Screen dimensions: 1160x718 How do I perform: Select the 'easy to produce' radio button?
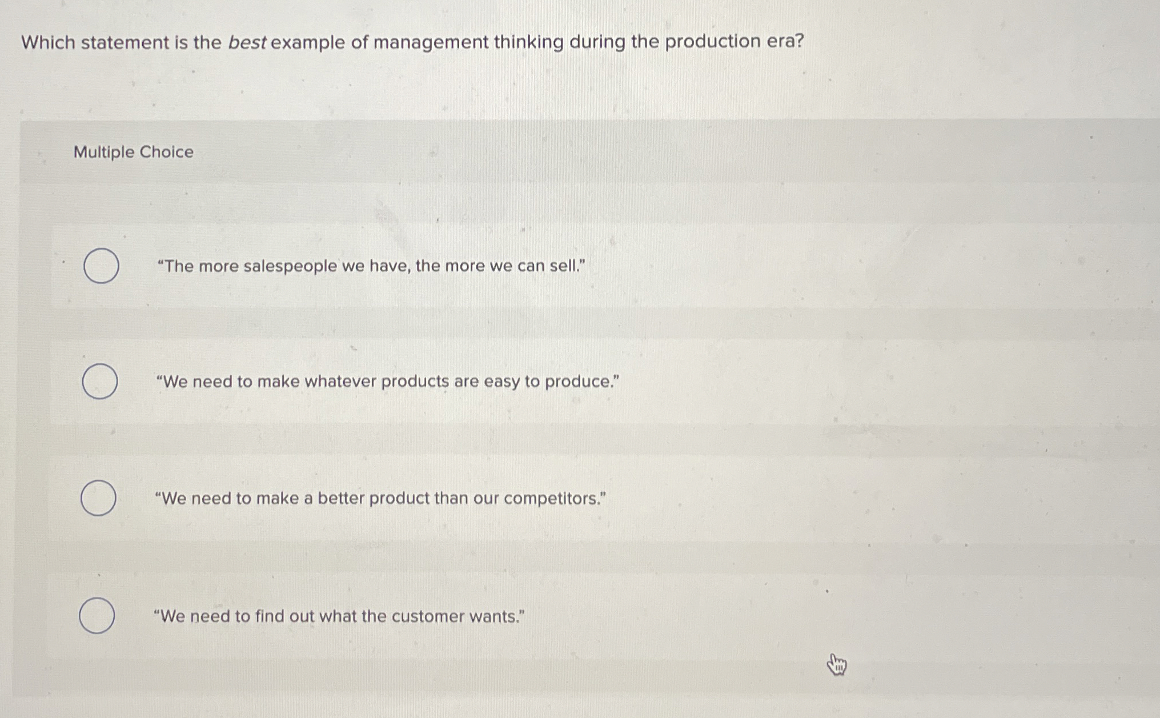102,382
